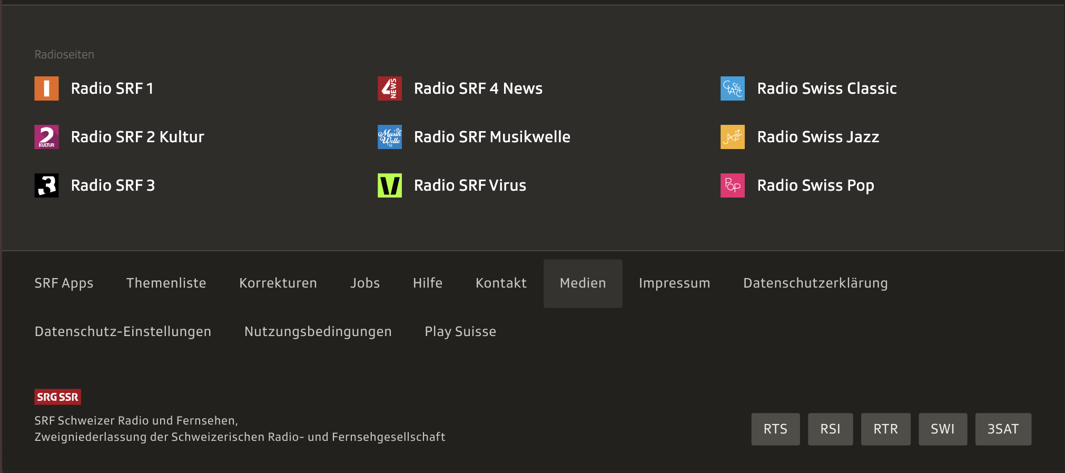Open Datenschutz-Einstellungen in the footer
1065x473 pixels.
(123, 332)
